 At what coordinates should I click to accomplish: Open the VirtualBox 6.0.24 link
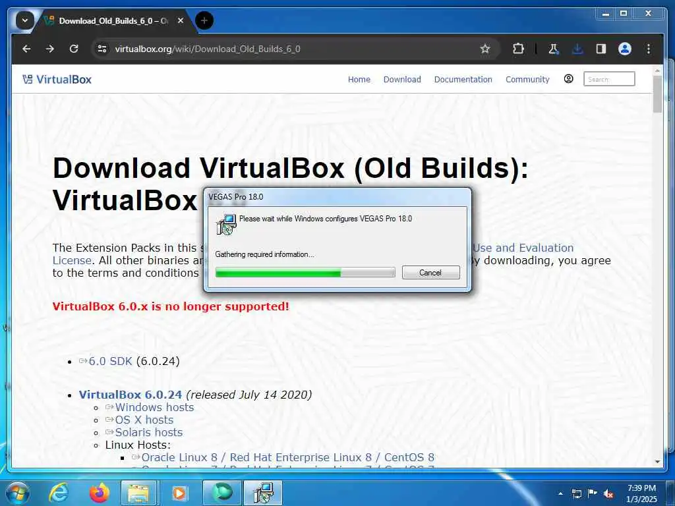tap(131, 395)
